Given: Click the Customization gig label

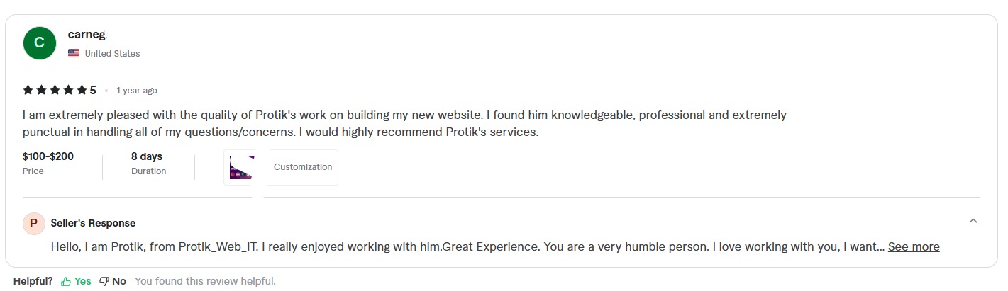Looking at the screenshot, I should (x=303, y=167).
